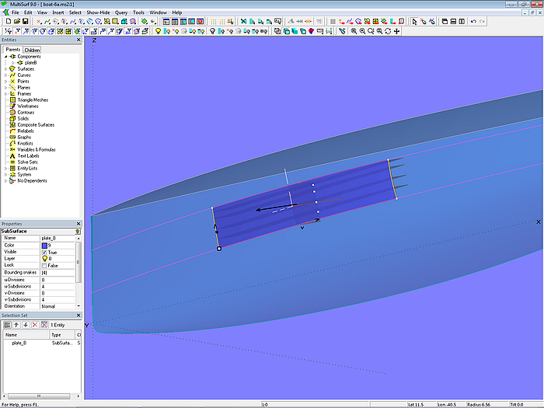Viewport: 544px width, 408px height.
Task: Expand the Surfaces tree node
Action: pyautogui.click(x=6, y=69)
